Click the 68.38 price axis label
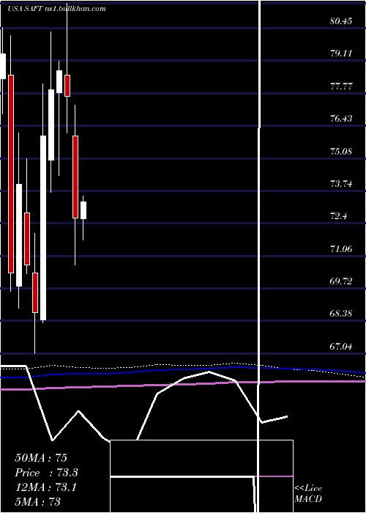The height and width of the screenshot is (513, 366). click(341, 314)
